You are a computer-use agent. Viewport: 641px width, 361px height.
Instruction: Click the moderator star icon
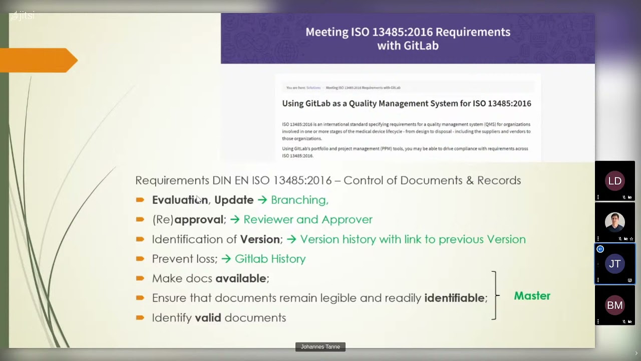click(631, 239)
